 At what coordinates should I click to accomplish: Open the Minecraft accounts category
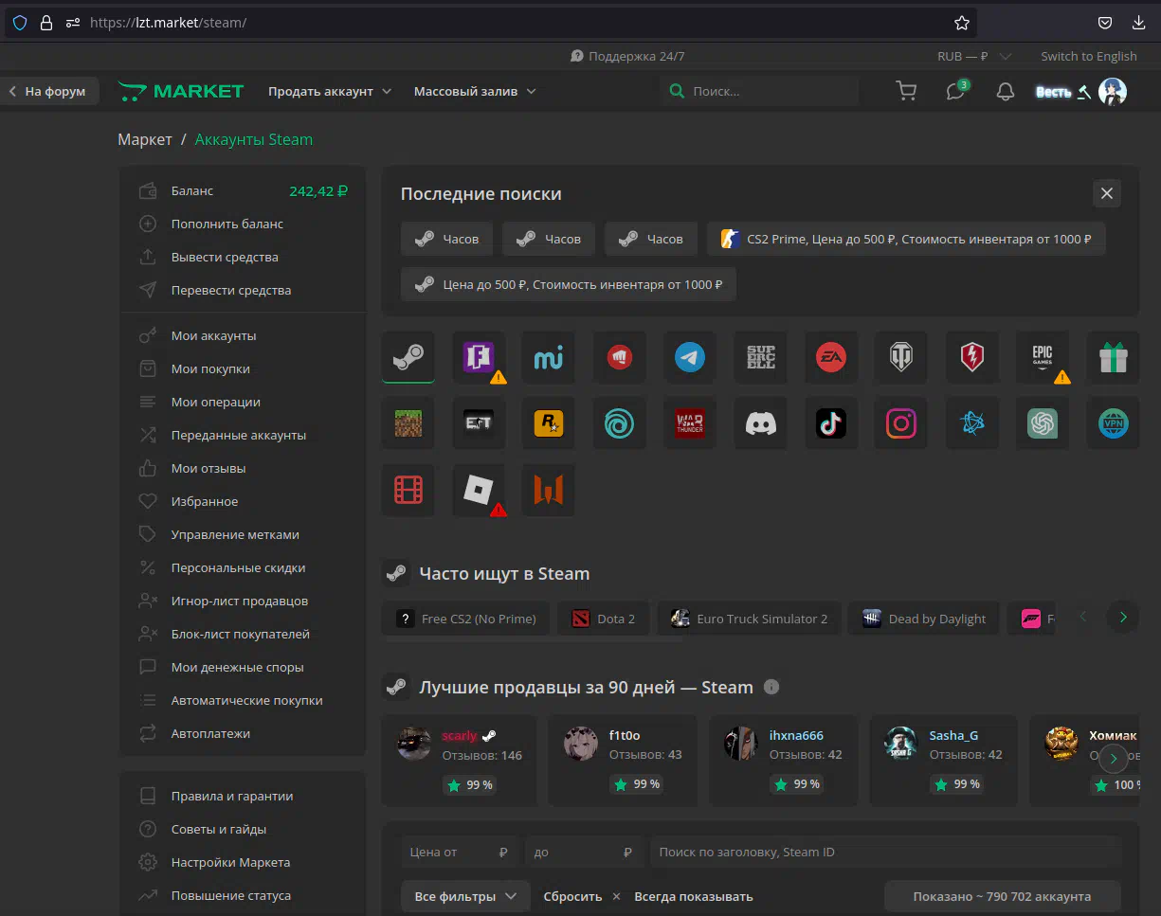click(x=408, y=422)
